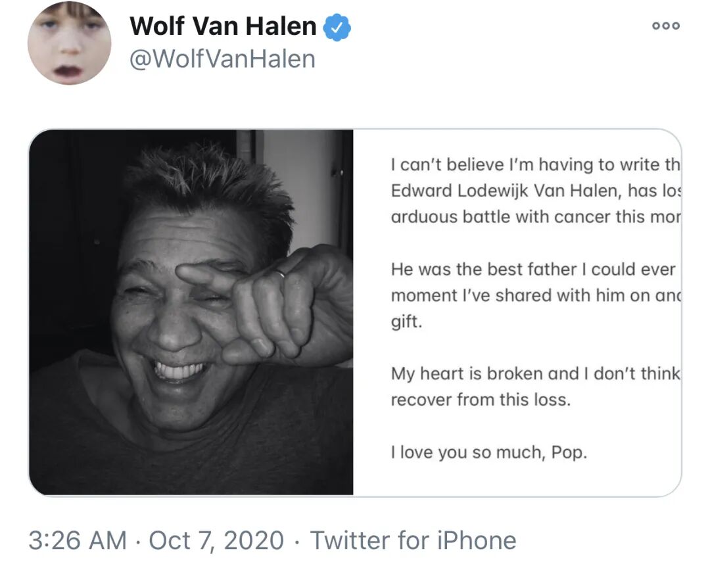The image size is (710, 572).
Task: Click the word "gift." in the note
Action: [x=405, y=322]
